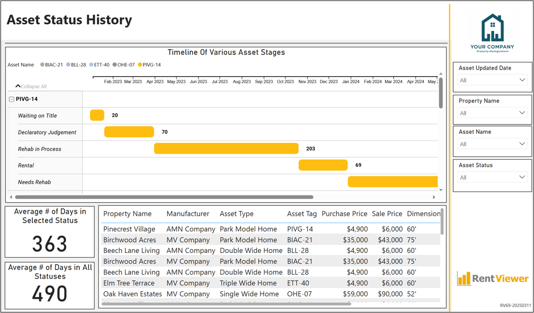The image size is (534, 313).
Task: Sort by Asset Tag column header
Action: tap(302, 214)
